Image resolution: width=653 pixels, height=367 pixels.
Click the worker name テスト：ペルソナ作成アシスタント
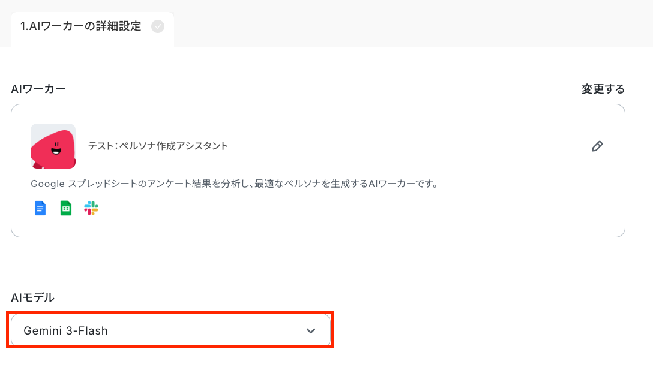click(158, 146)
